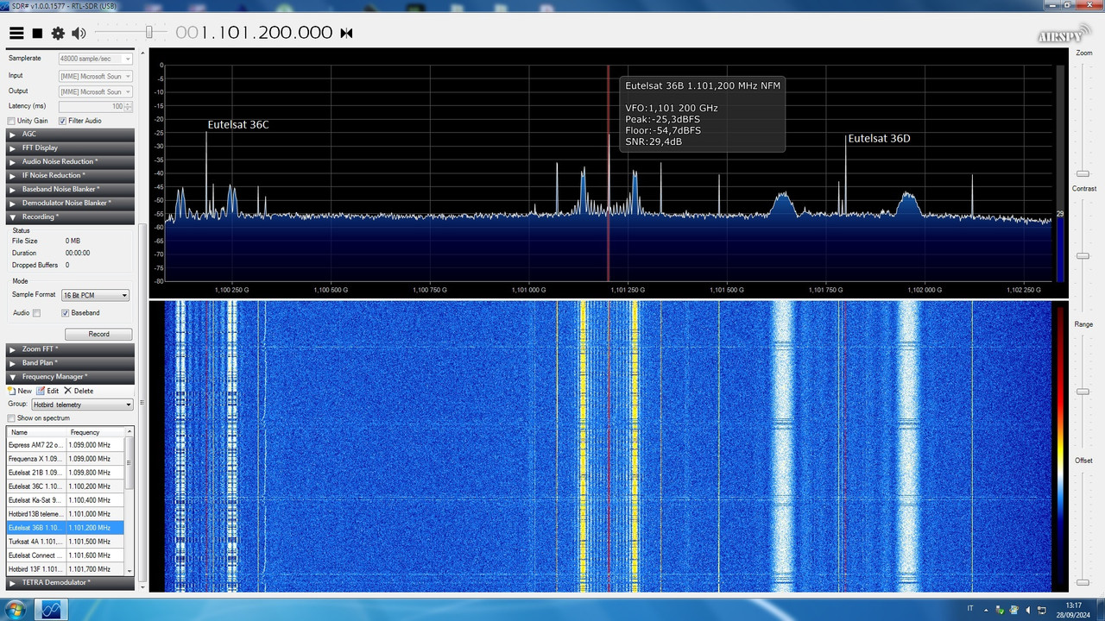Click the tuning step icon beside the frequency display

[345, 33]
